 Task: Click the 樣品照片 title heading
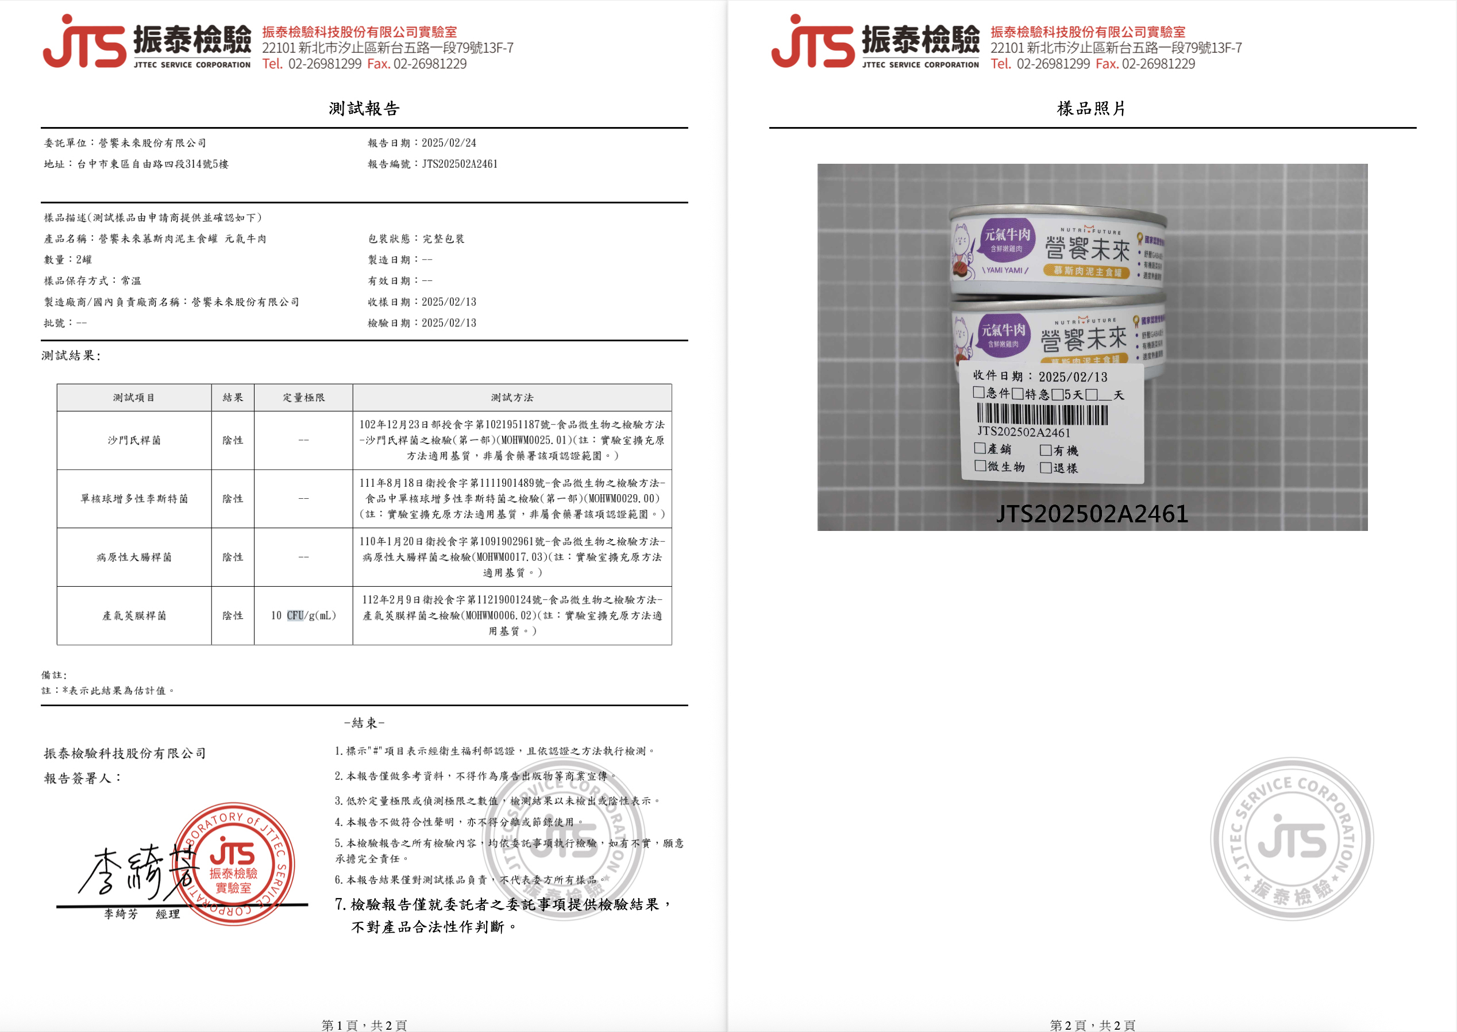(1092, 109)
